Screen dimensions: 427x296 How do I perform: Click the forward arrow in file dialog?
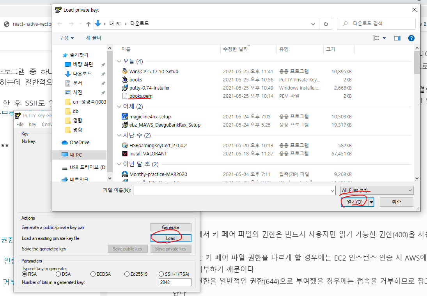(x=71, y=24)
